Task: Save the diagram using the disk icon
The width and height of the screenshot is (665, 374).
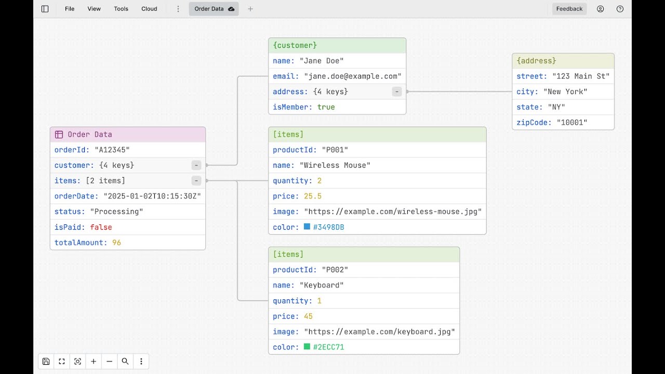Action: point(46,362)
